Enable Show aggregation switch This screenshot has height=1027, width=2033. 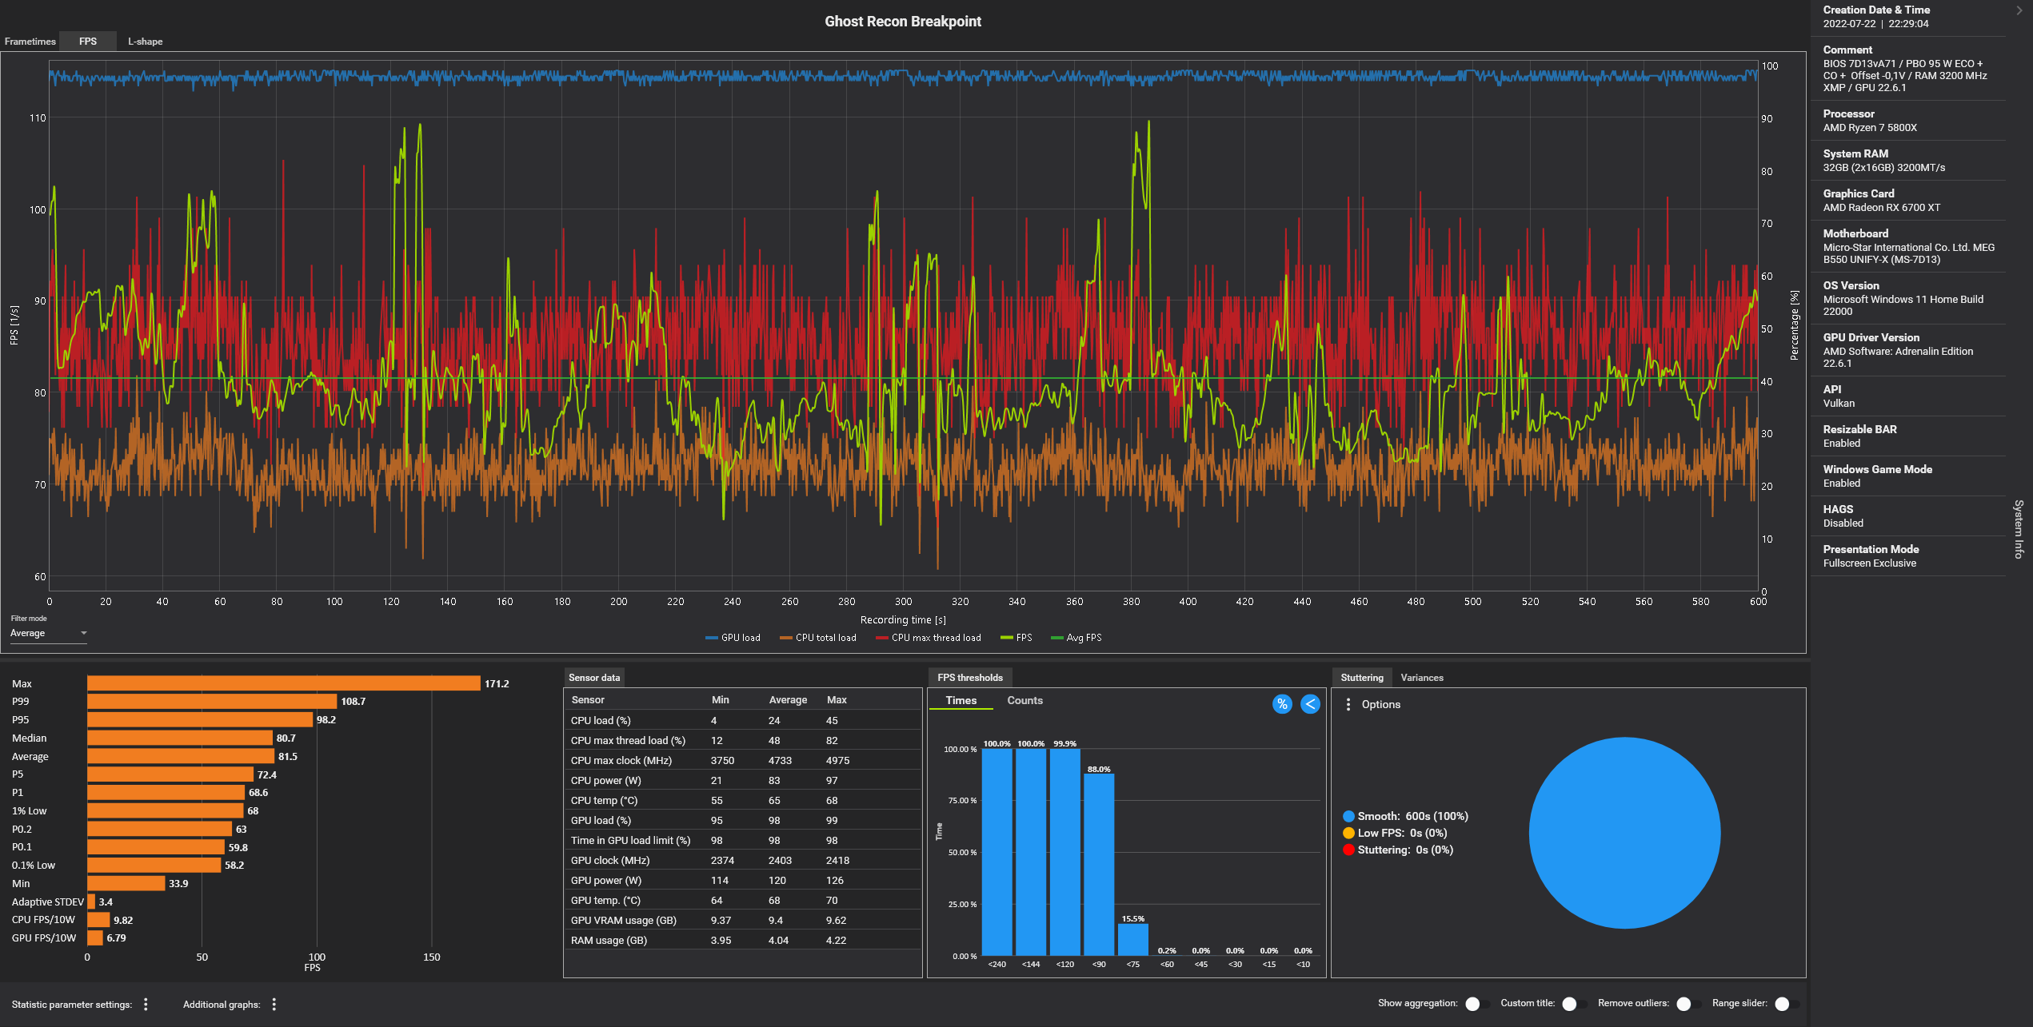(x=1476, y=1004)
